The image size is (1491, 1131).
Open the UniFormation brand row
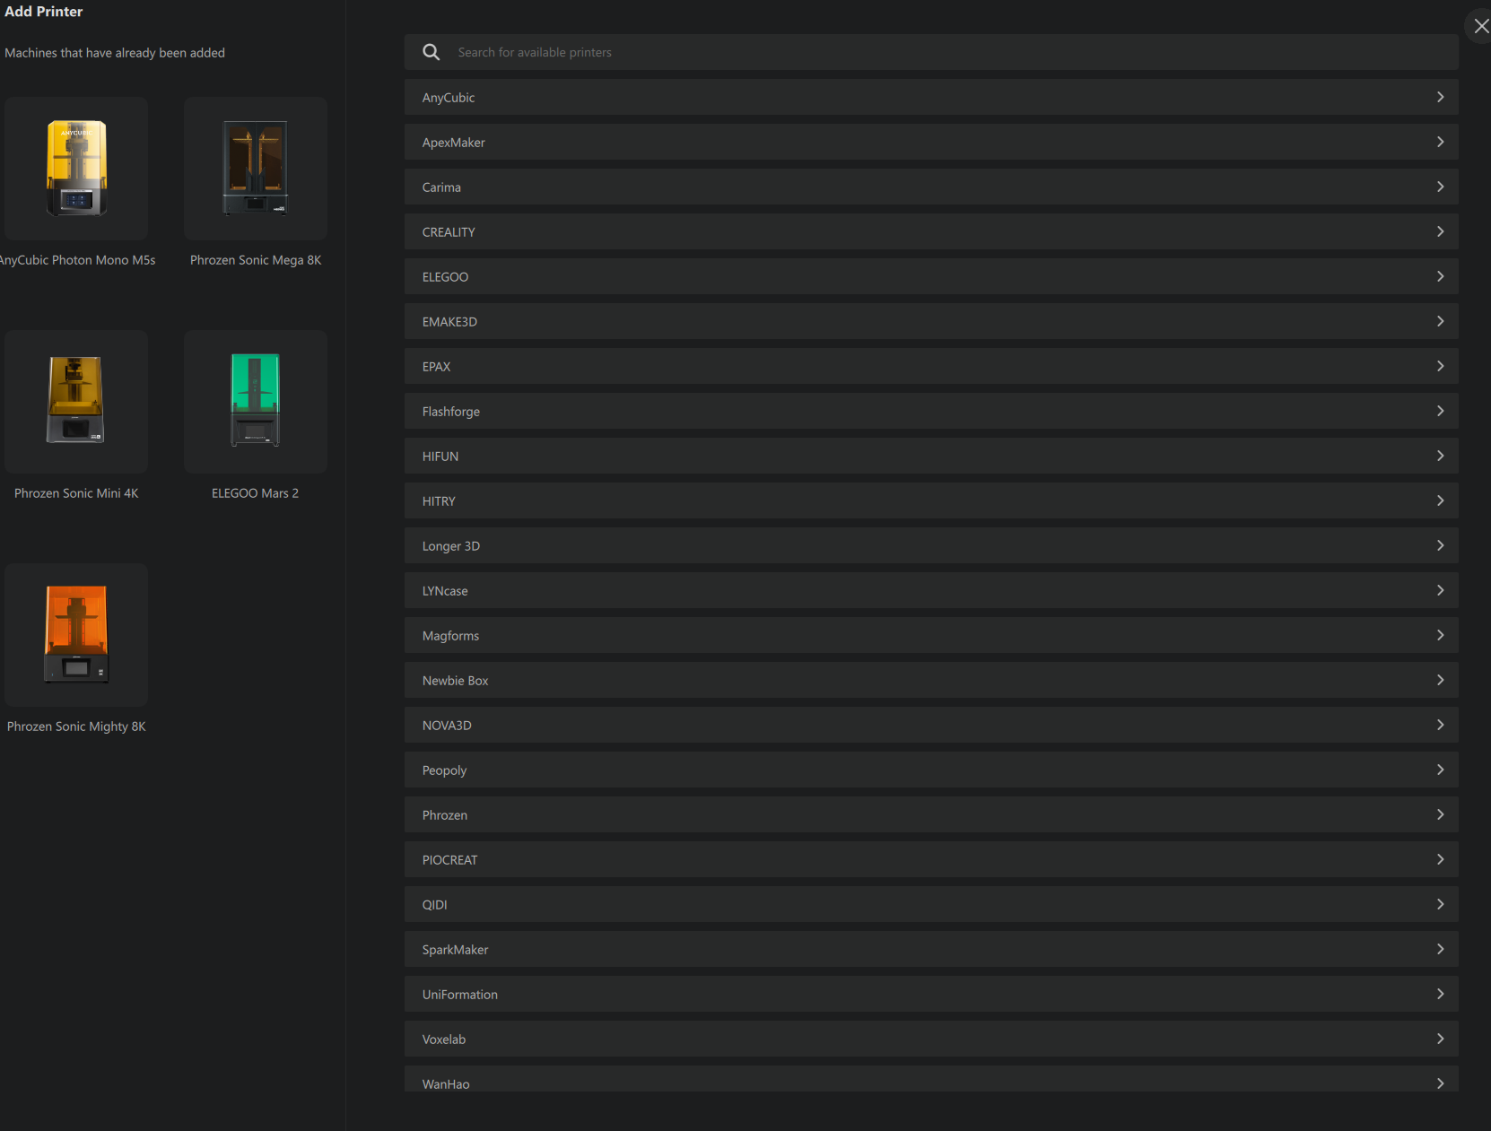[930, 994]
